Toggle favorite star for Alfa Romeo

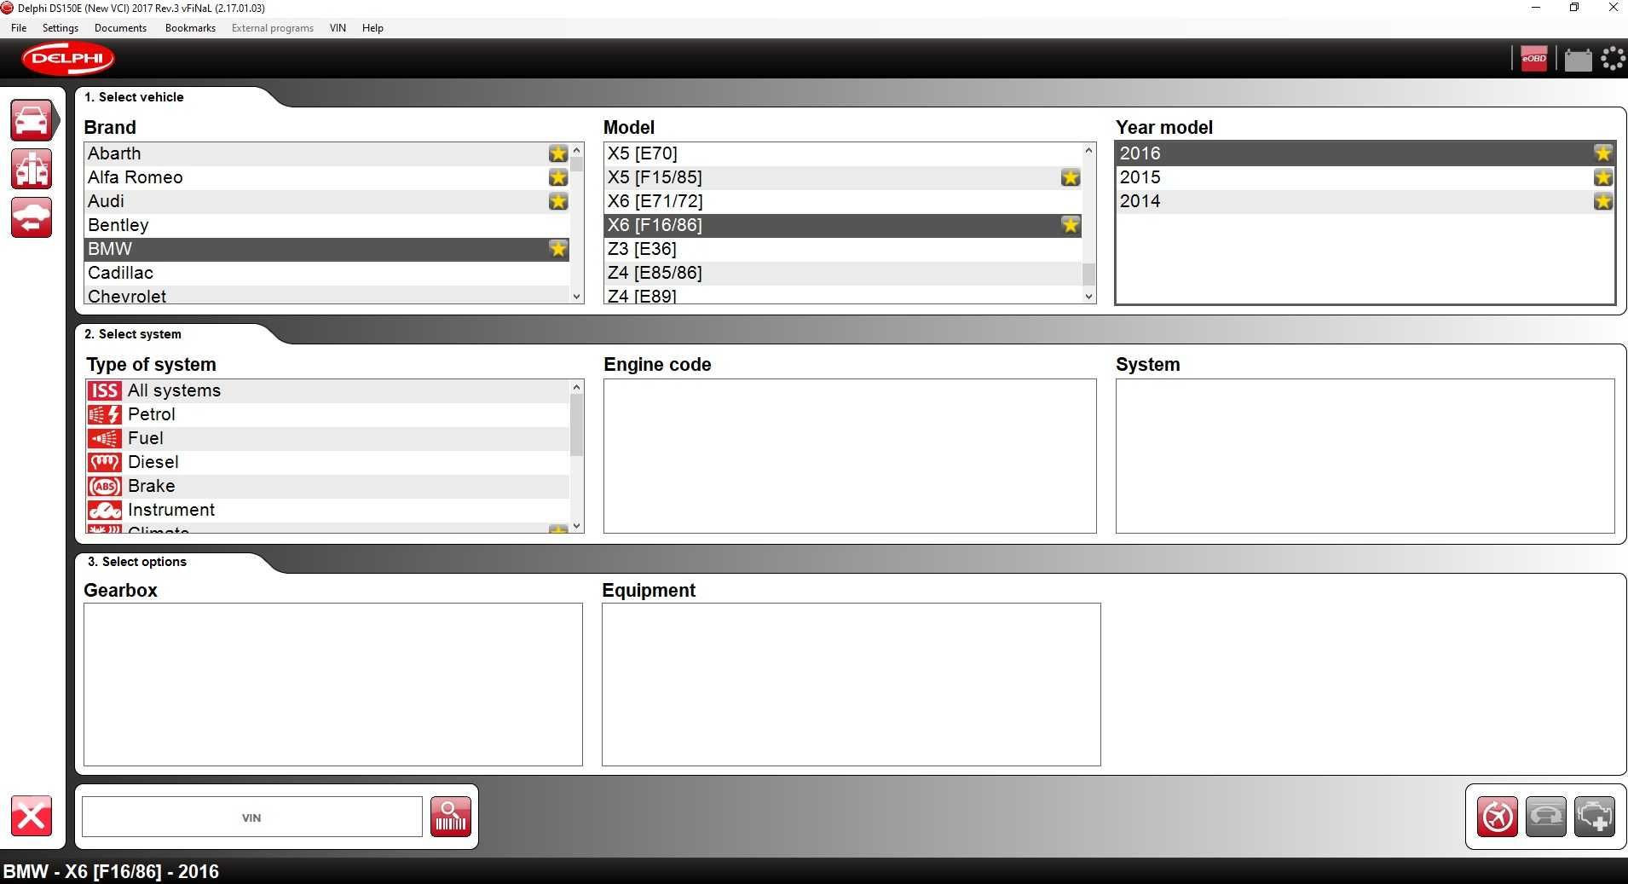[558, 177]
